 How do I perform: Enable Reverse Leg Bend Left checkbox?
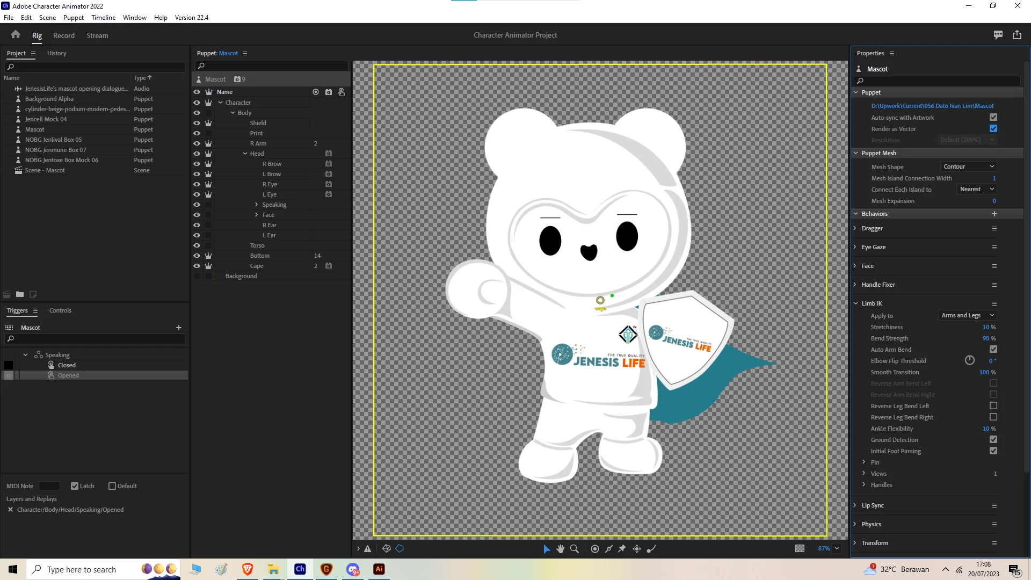point(993,406)
